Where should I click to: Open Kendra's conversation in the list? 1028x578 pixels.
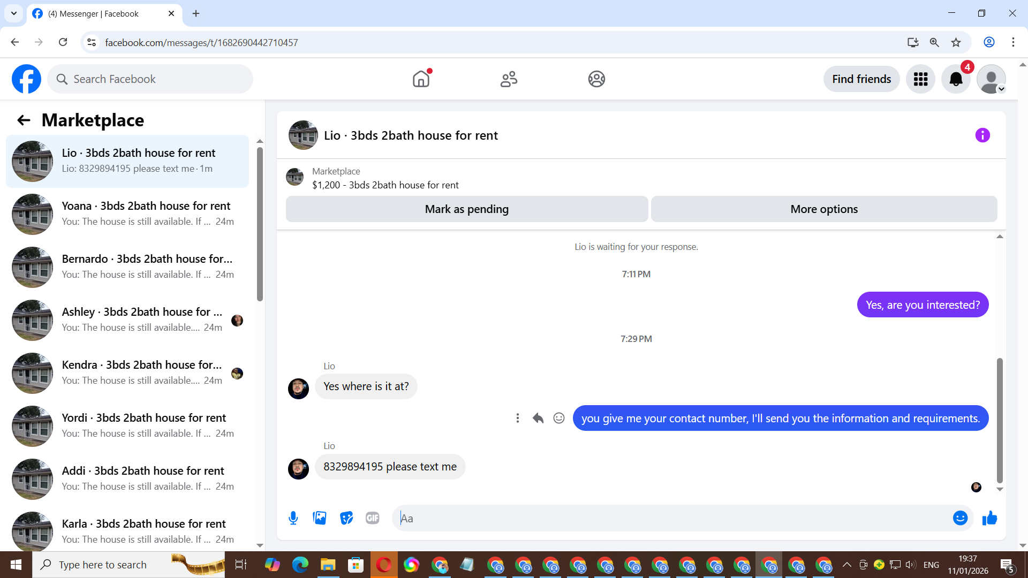127,373
